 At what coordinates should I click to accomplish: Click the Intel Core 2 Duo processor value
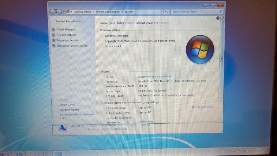coord(172,81)
